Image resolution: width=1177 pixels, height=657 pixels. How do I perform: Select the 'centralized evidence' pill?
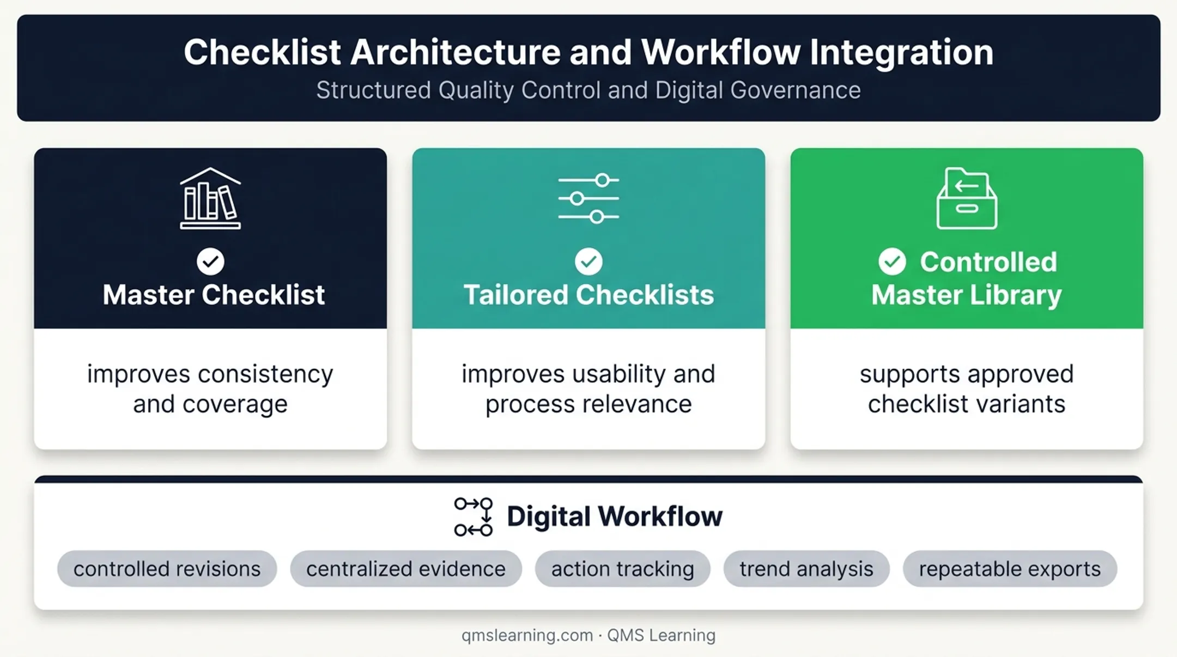tap(406, 569)
